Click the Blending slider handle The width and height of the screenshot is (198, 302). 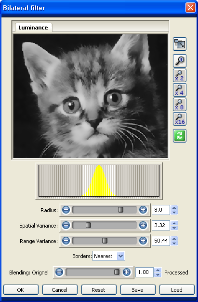117,272
